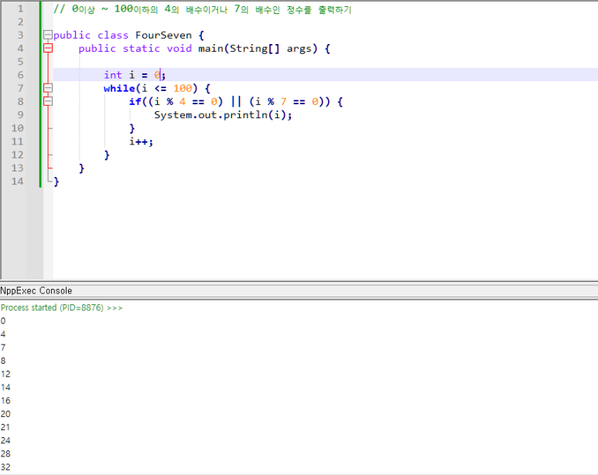Click line number 9 in the margin
This screenshot has height=475, width=598.
20,115
